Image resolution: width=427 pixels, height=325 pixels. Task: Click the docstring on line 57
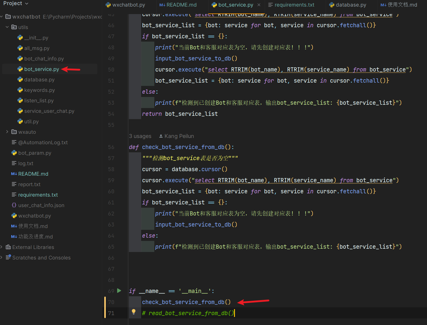[190, 158]
